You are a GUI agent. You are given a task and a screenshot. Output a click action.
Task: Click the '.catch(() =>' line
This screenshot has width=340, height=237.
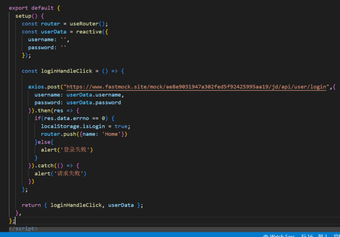(x=54, y=166)
